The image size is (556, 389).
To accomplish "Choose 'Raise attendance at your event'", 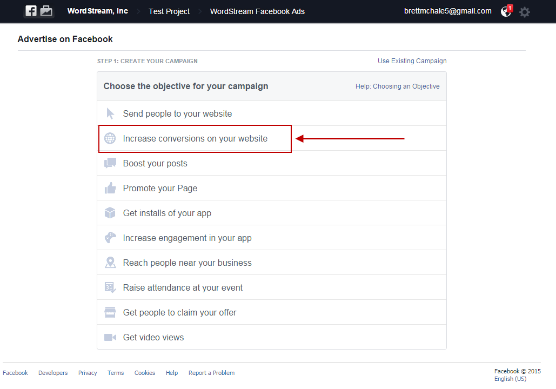I will tap(272, 287).
